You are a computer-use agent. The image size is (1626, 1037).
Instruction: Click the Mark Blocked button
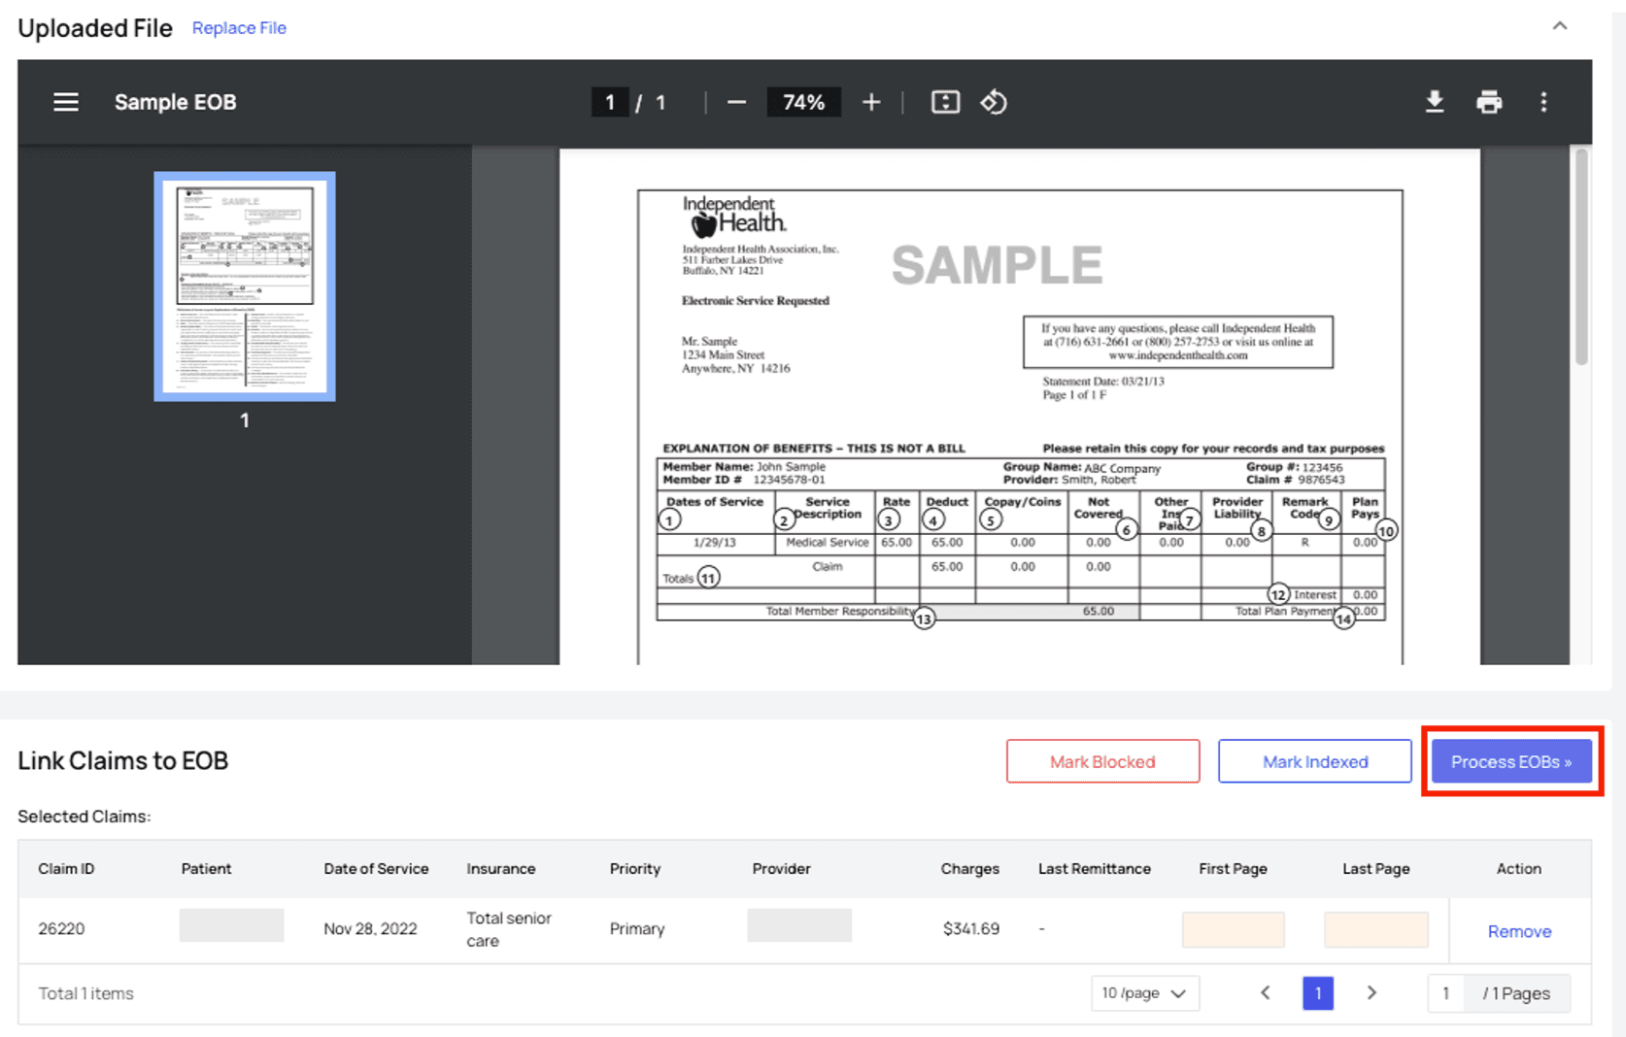pos(1102,761)
